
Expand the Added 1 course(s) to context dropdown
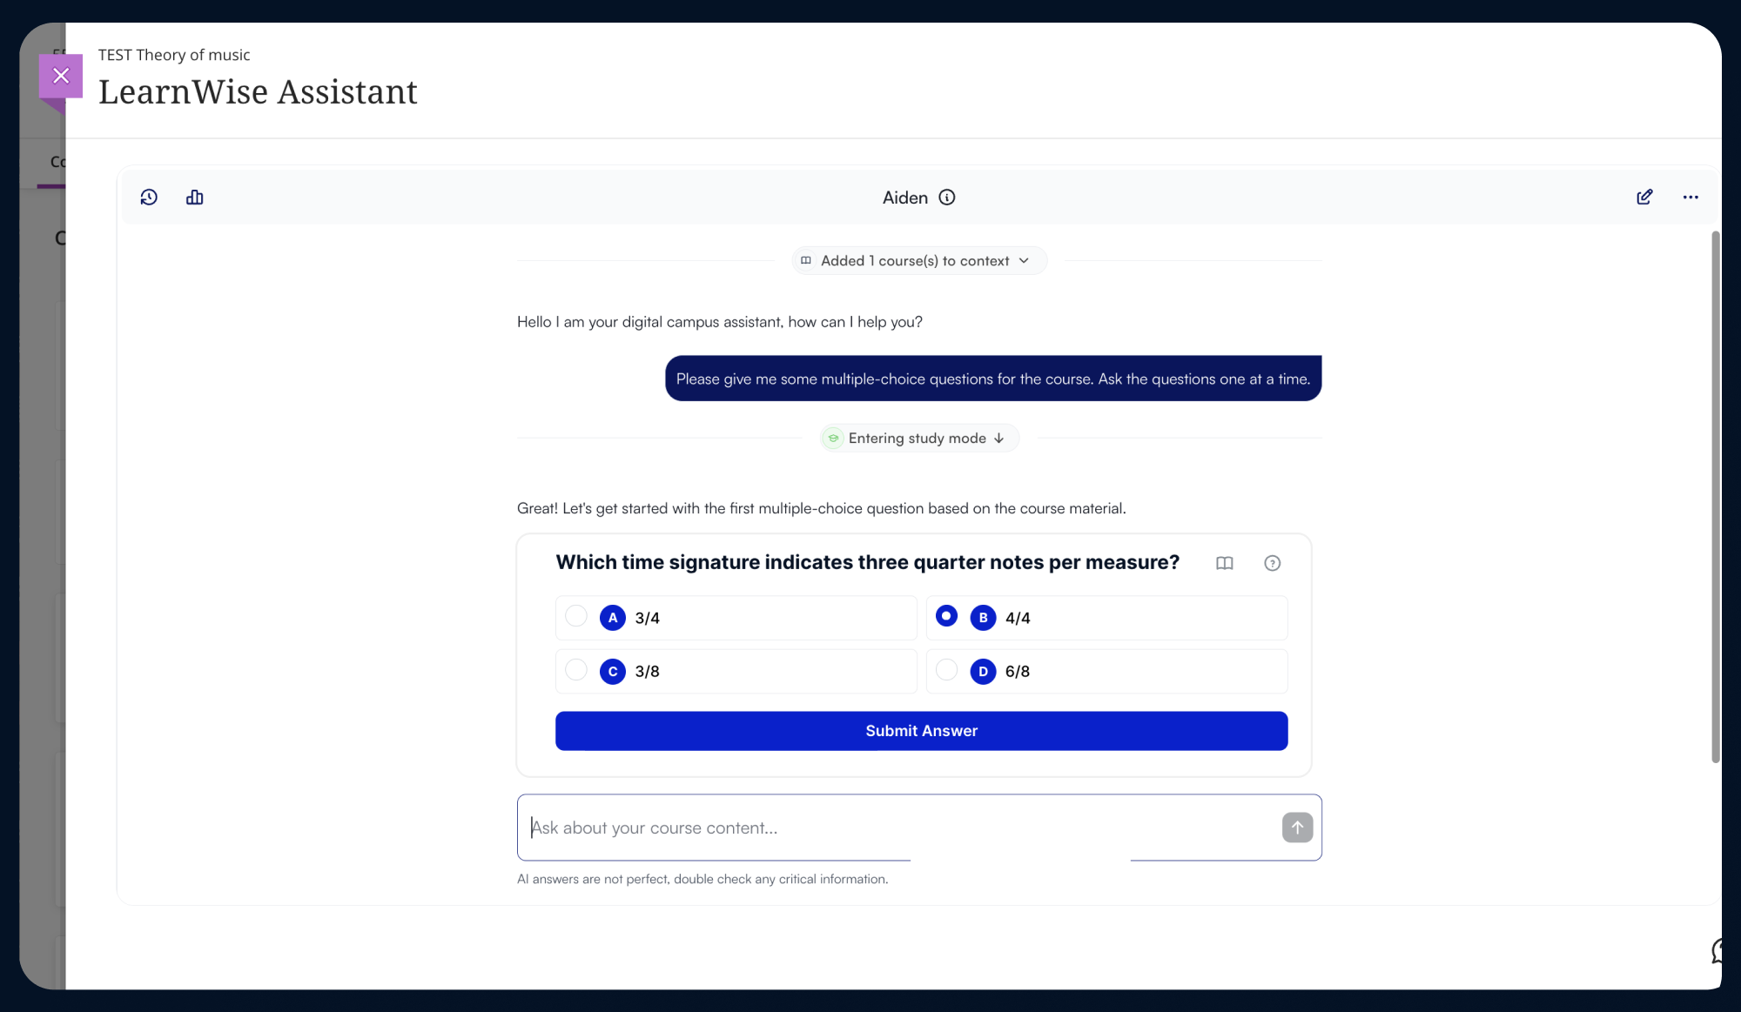919,261
